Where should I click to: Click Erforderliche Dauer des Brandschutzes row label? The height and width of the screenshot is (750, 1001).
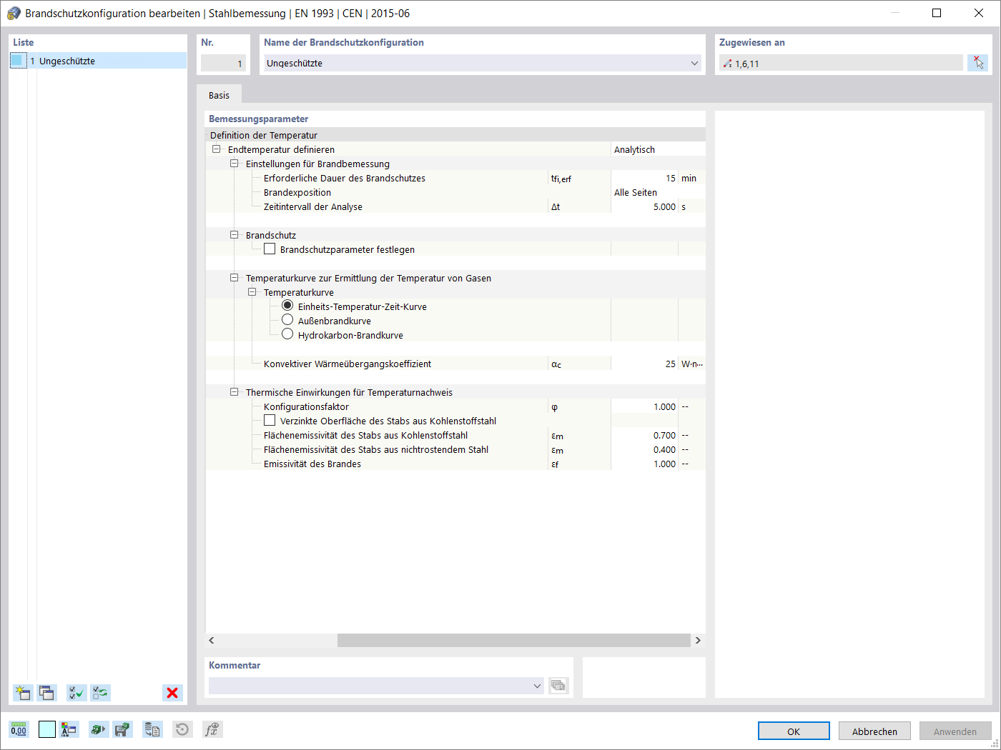[x=345, y=178]
